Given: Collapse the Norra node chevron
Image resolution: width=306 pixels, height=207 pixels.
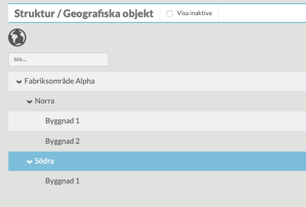Looking at the screenshot, I should 29,101.
